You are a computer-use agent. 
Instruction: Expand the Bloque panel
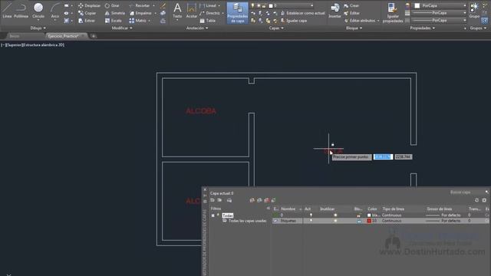pyautogui.click(x=354, y=28)
